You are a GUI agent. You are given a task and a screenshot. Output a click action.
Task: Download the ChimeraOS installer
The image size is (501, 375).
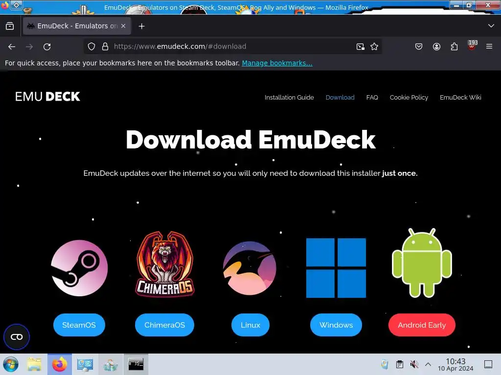pos(164,325)
